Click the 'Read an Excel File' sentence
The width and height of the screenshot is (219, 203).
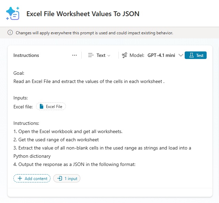coord(89,82)
